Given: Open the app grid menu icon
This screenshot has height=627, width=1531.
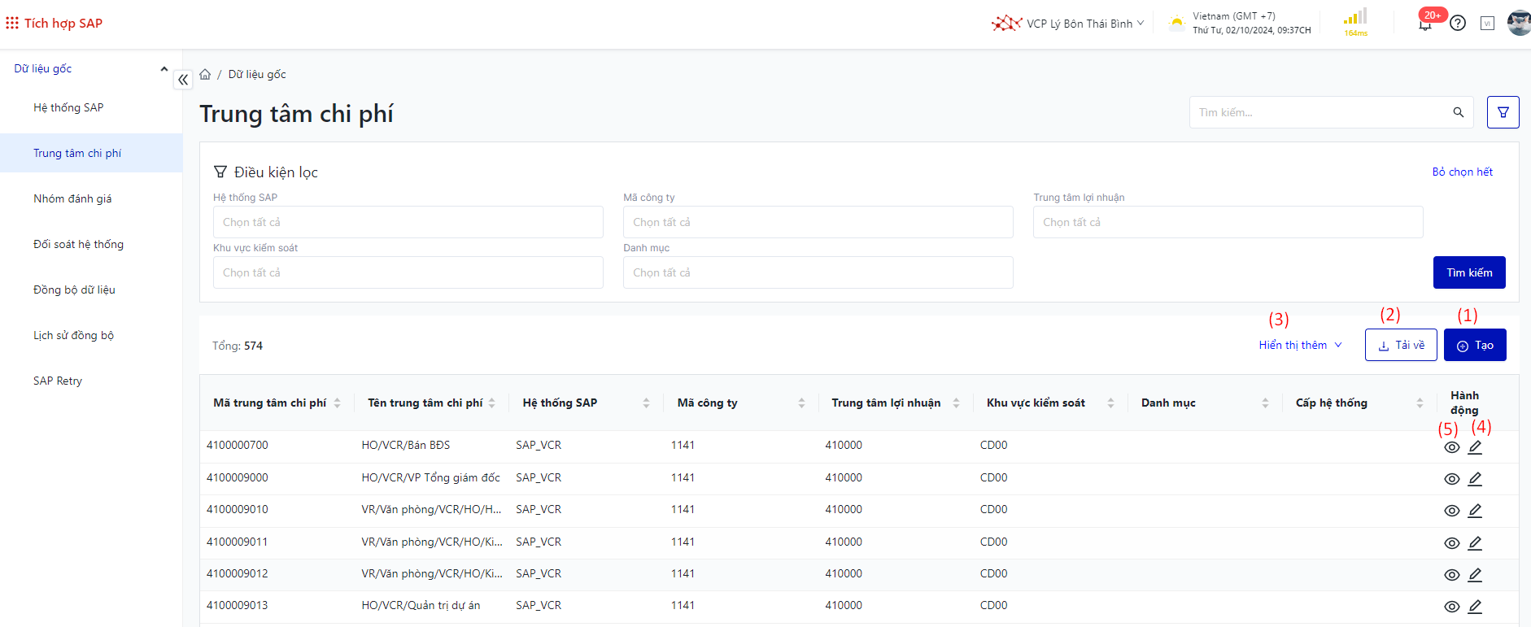Looking at the screenshot, I should pyautogui.click(x=12, y=24).
